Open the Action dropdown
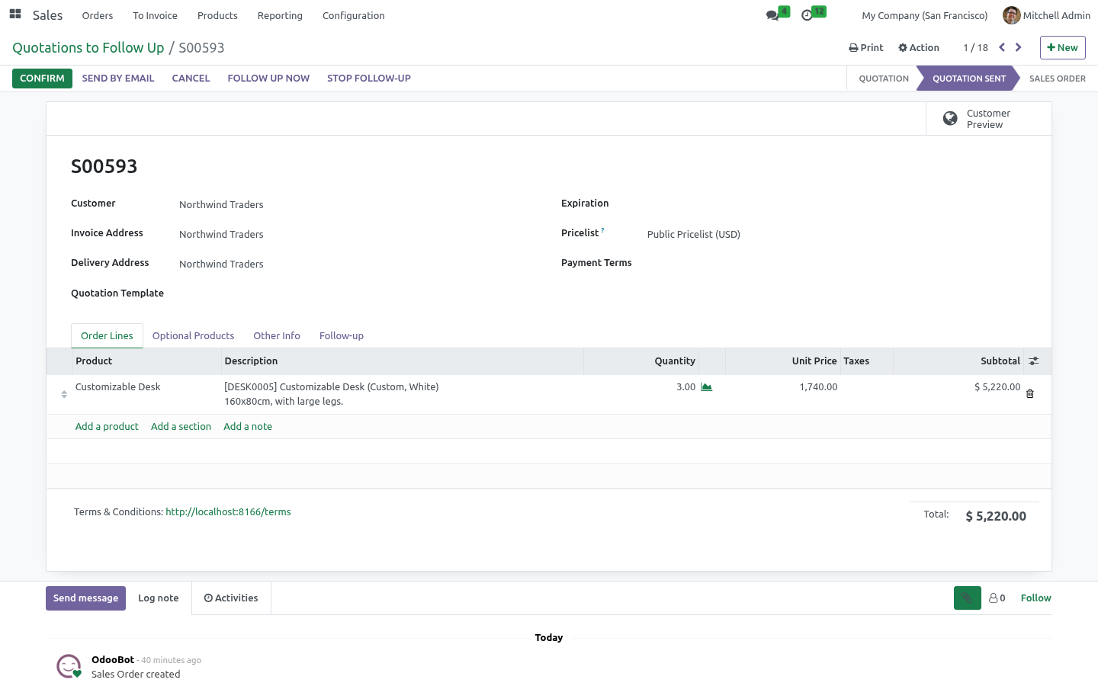The image size is (1098, 686). tap(919, 47)
